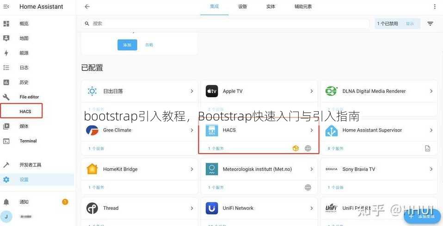Click the HACS card cloud globe icon
This screenshot has width=443, height=226.
[308, 148]
